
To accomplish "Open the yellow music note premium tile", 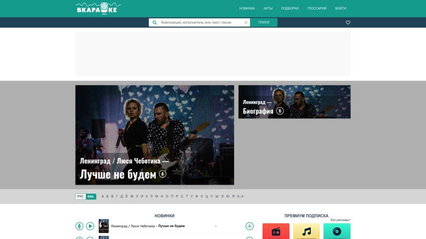I will click(306, 231).
